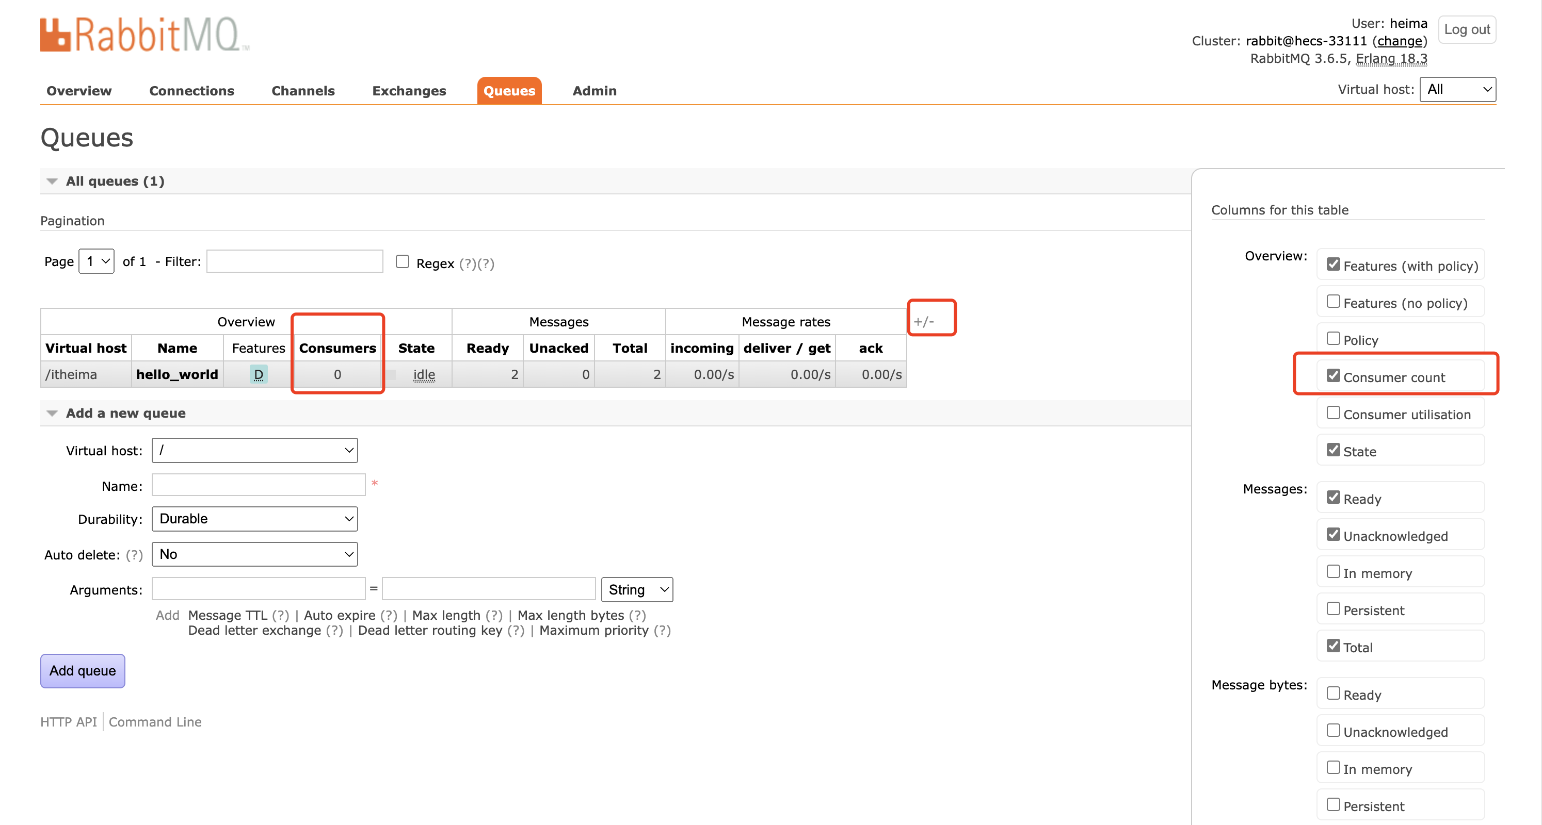Click the D durable feature badge
1542x825 pixels.
(258, 374)
